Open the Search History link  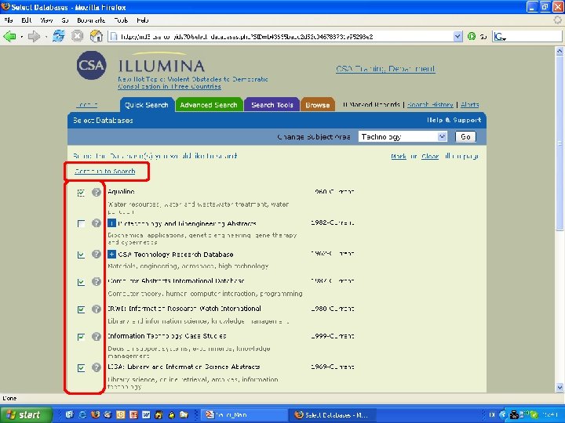430,105
